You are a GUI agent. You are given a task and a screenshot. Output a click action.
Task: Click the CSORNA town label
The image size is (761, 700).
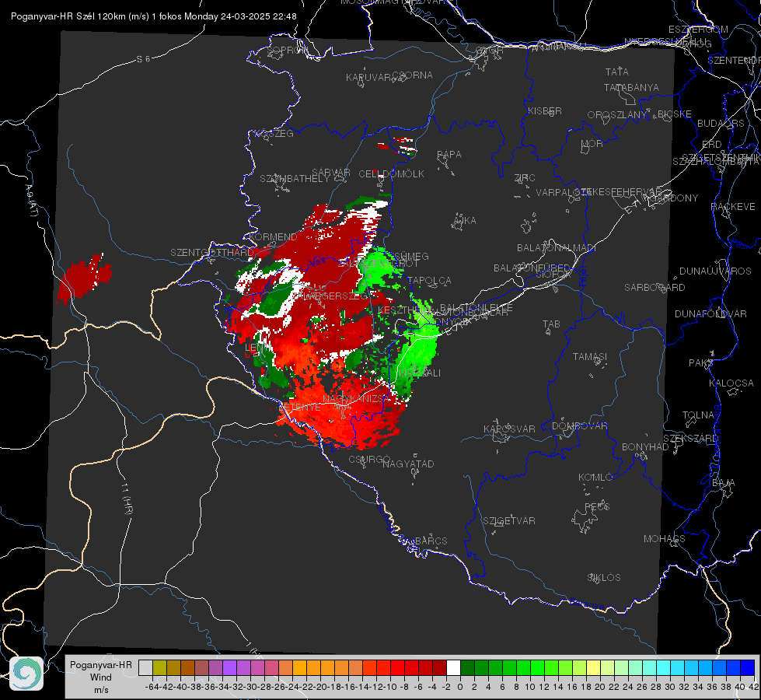coord(413,75)
